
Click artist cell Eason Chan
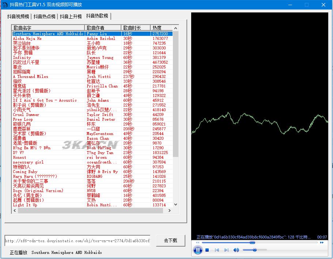coord(98,138)
